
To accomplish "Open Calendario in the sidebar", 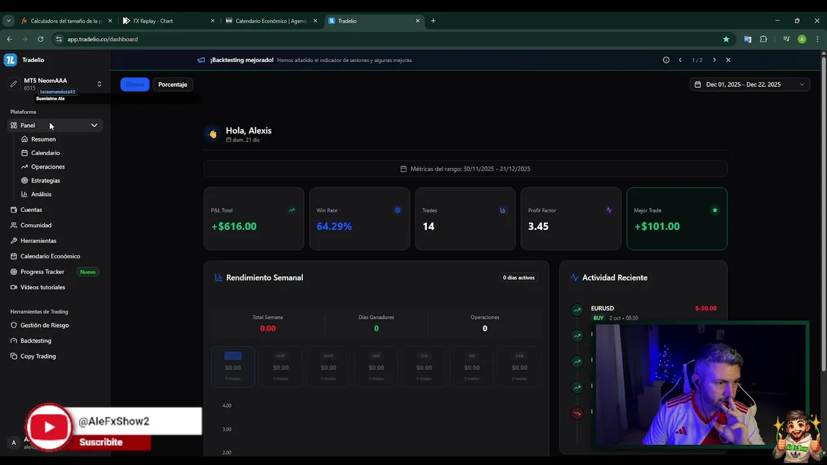I will (x=45, y=153).
